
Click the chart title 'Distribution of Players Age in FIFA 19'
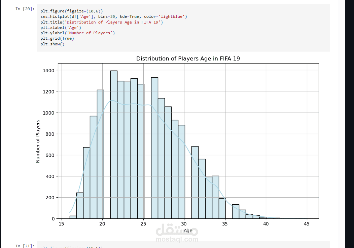pos(188,58)
